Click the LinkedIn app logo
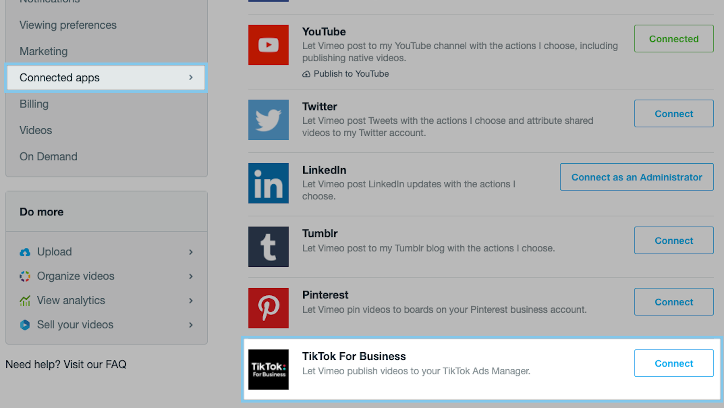The width and height of the screenshot is (724, 408). coord(268,183)
